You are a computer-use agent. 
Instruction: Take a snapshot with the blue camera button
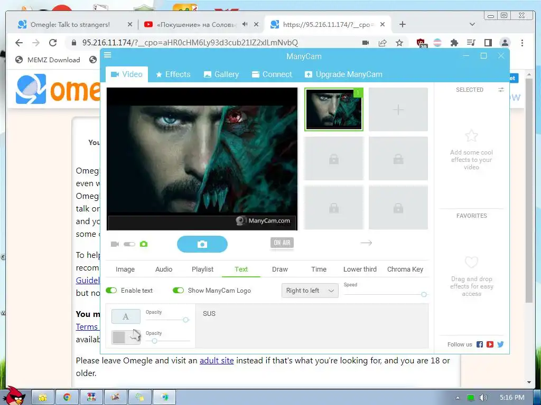point(202,244)
